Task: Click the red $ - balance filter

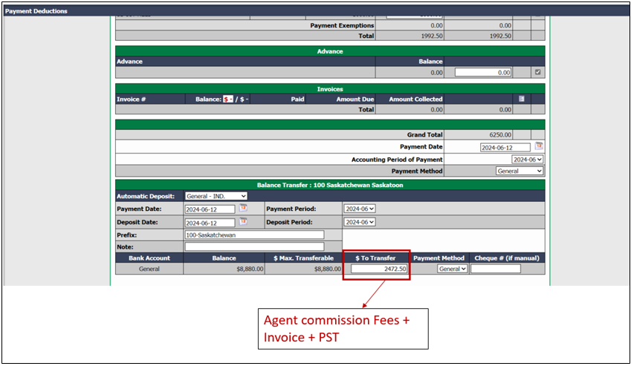Action: [x=228, y=99]
